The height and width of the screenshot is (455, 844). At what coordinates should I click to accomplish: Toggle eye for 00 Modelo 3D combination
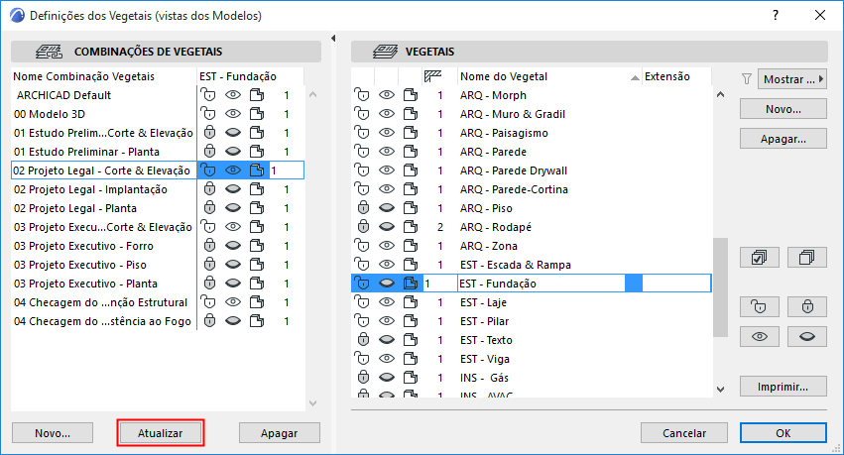click(x=232, y=114)
